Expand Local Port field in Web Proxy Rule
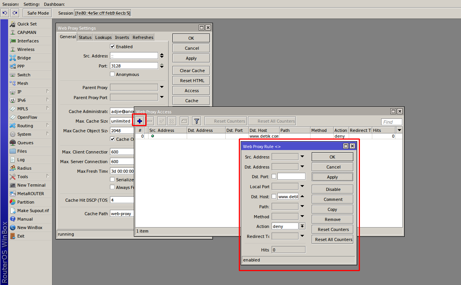This screenshot has width=461, height=285. [302, 186]
